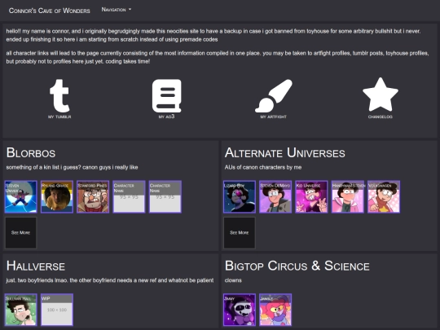Select the Ryland Grace character tile
The height and width of the screenshot is (330, 440).
(57, 196)
